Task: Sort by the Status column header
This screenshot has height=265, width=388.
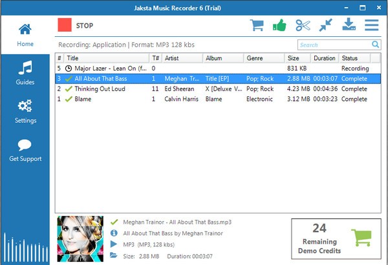Action: click(x=354, y=58)
